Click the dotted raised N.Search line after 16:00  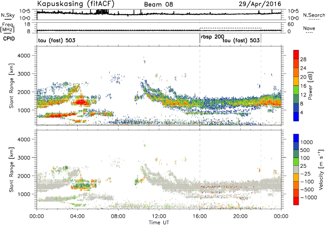tap(230, 28)
